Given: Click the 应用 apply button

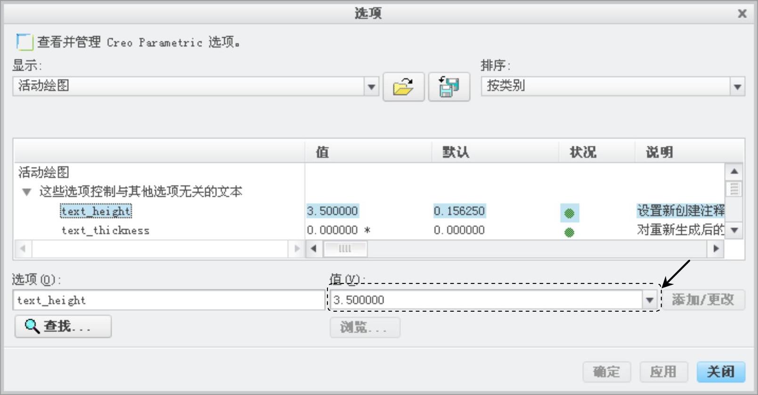Looking at the screenshot, I should coord(664,372).
